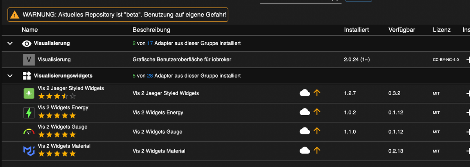Click the gray V adapter icon
This screenshot has height=167, width=470.
29,60
